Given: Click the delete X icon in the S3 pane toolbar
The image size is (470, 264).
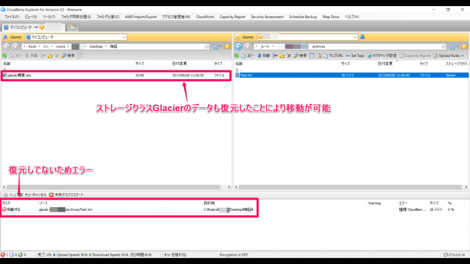Looking at the screenshot, I should (x=289, y=56).
